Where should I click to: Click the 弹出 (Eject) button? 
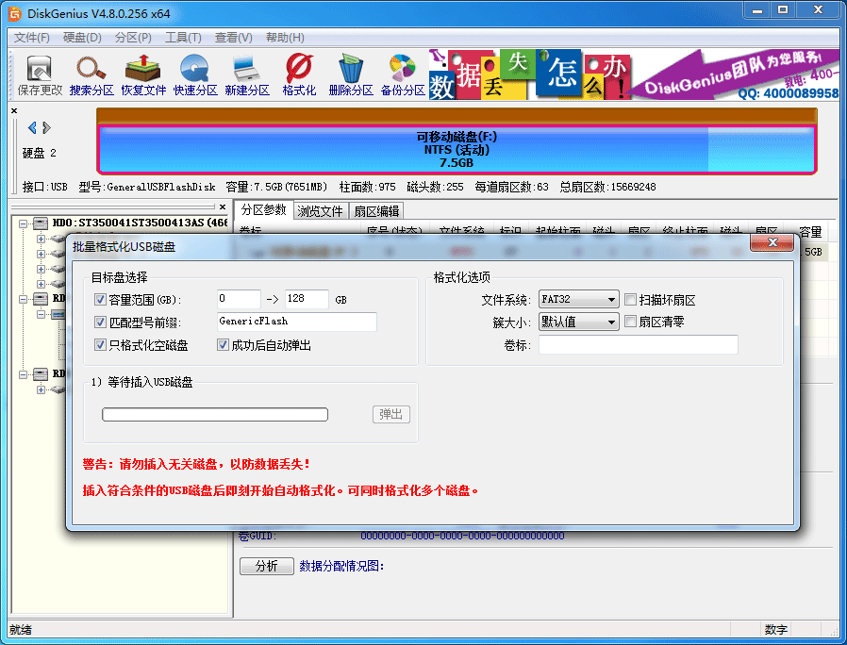tap(390, 414)
